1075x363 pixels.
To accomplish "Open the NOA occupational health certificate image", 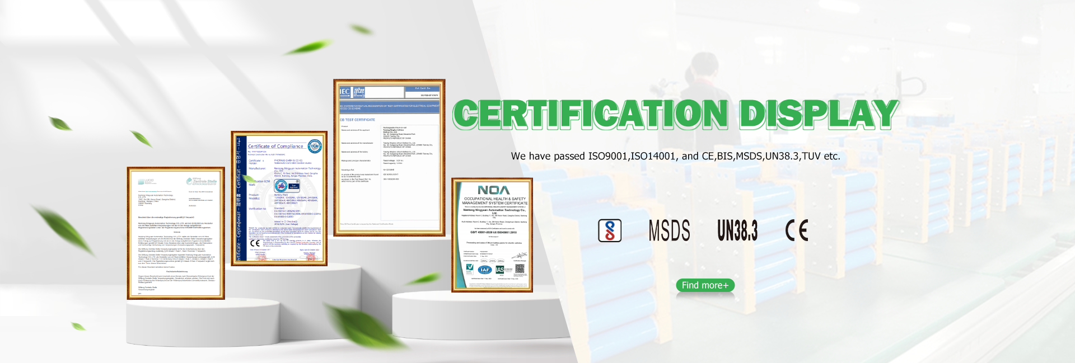I will point(492,235).
